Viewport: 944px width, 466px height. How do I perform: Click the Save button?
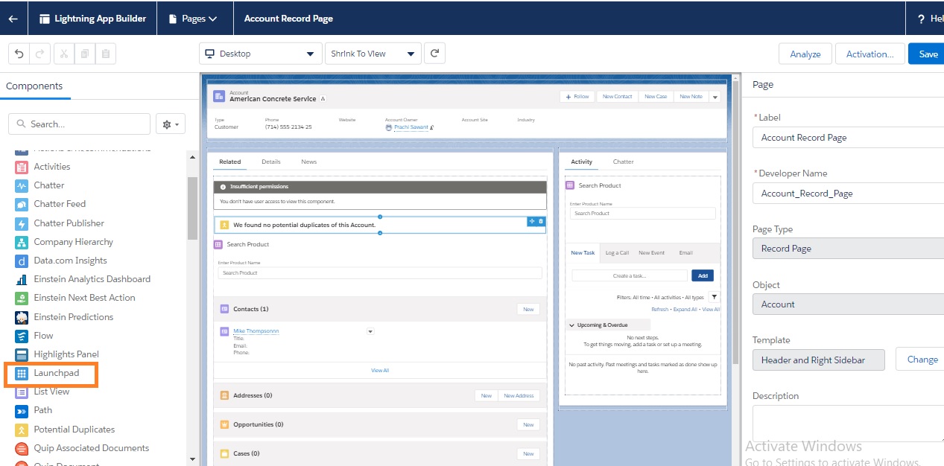[x=928, y=54]
